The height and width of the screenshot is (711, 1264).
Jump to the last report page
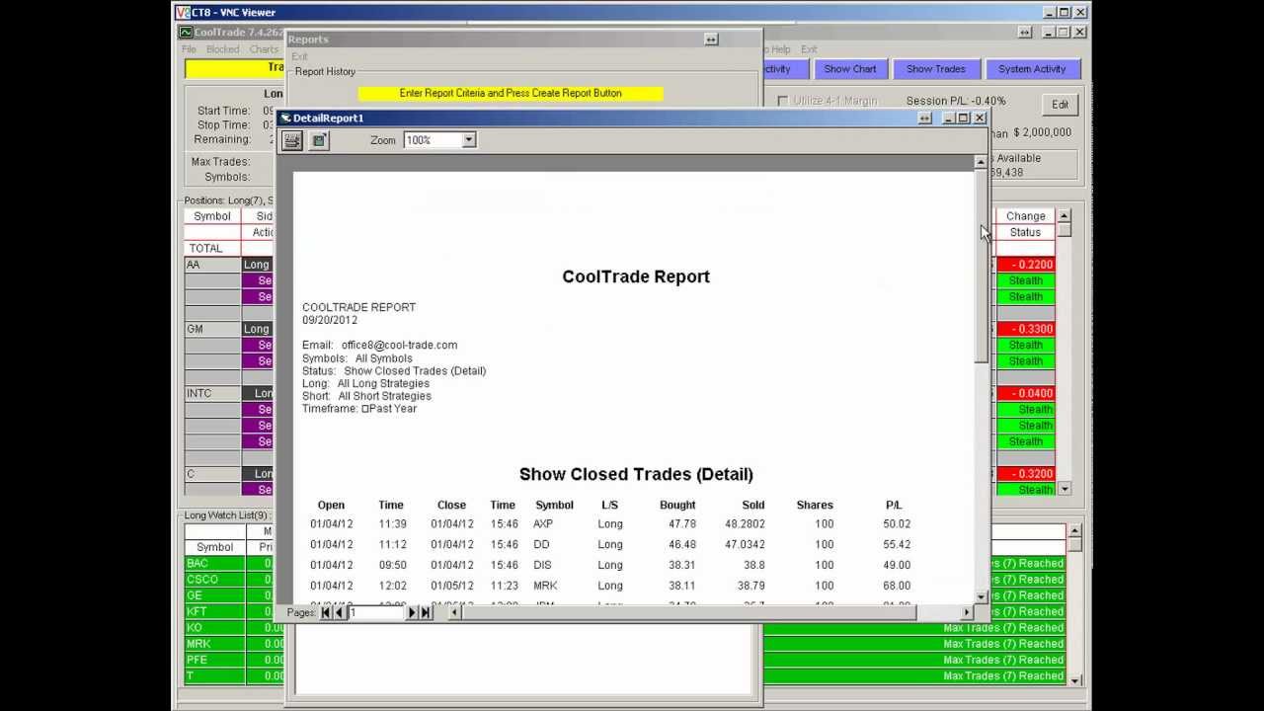[426, 612]
